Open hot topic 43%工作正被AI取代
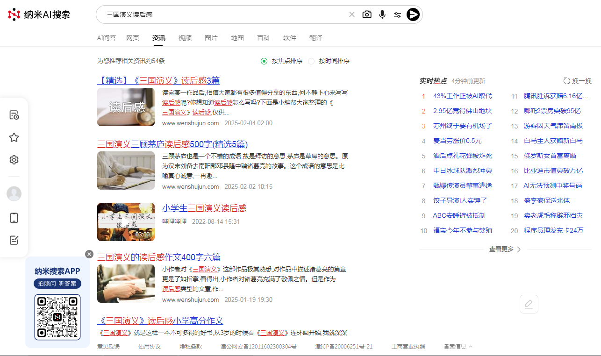Image resolution: width=601 pixels, height=356 pixels. pos(462,96)
